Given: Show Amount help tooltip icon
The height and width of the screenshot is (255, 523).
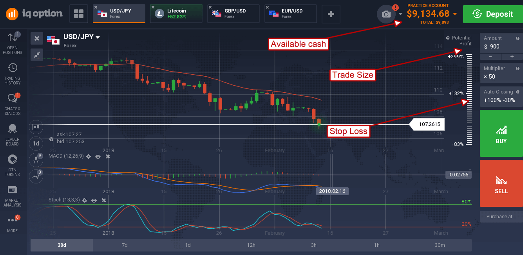Looking at the screenshot, I should pos(518,38).
